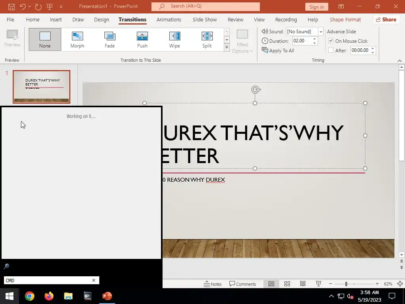Preview the slide transition
The image size is (405, 304).
pos(12,38)
